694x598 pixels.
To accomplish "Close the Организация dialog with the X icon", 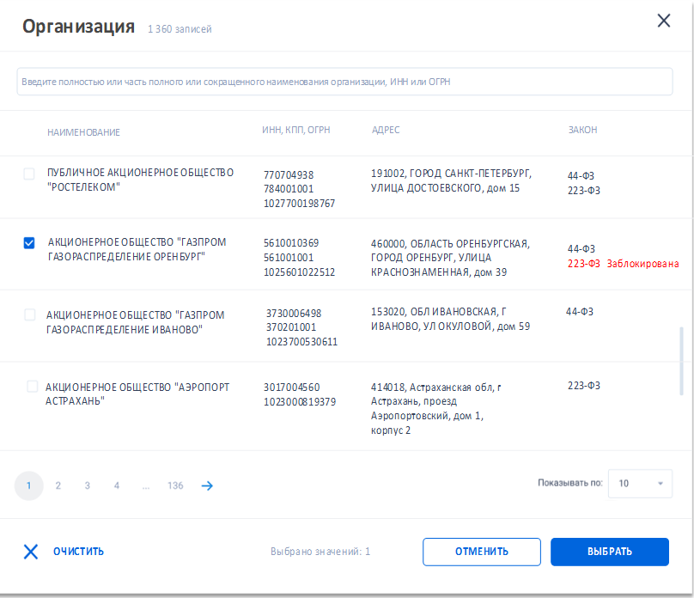I will [x=663, y=21].
